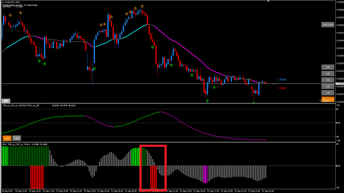This screenshot has height=193, width=344.
Task: Click the LINE SIGN button
Action: coord(328,25)
